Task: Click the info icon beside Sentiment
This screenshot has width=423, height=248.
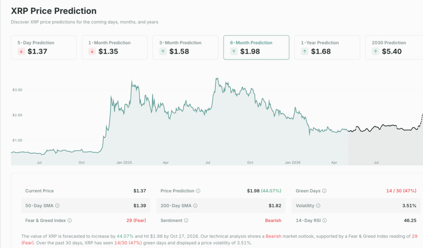Action: 186,221
